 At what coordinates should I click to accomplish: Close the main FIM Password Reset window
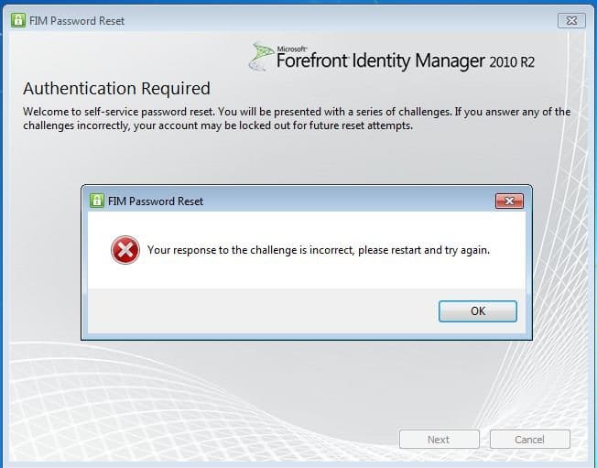click(x=571, y=20)
